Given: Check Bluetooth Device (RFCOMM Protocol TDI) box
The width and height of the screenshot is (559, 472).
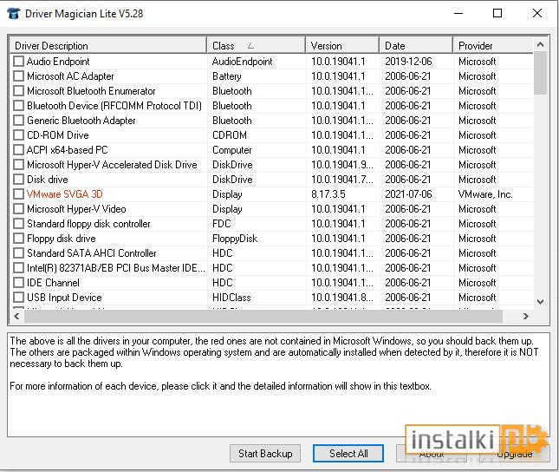Looking at the screenshot, I should pyautogui.click(x=18, y=106).
